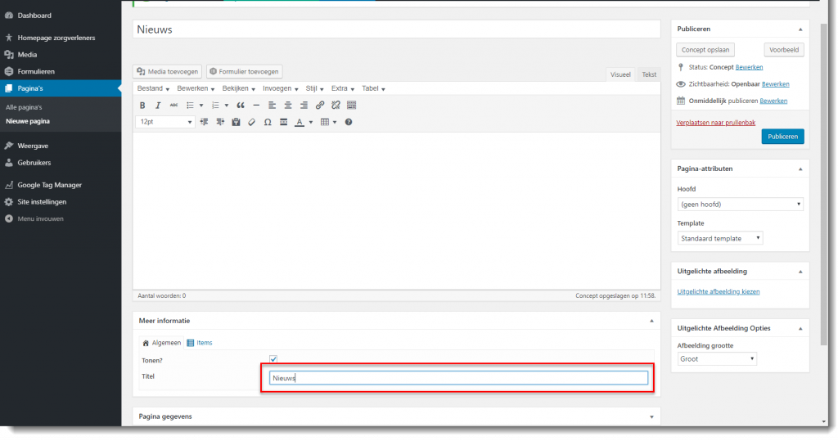This screenshot has width=838, height=441.
Task: Open the 12pt font size dropdown
Action: (x=165, y=122)
